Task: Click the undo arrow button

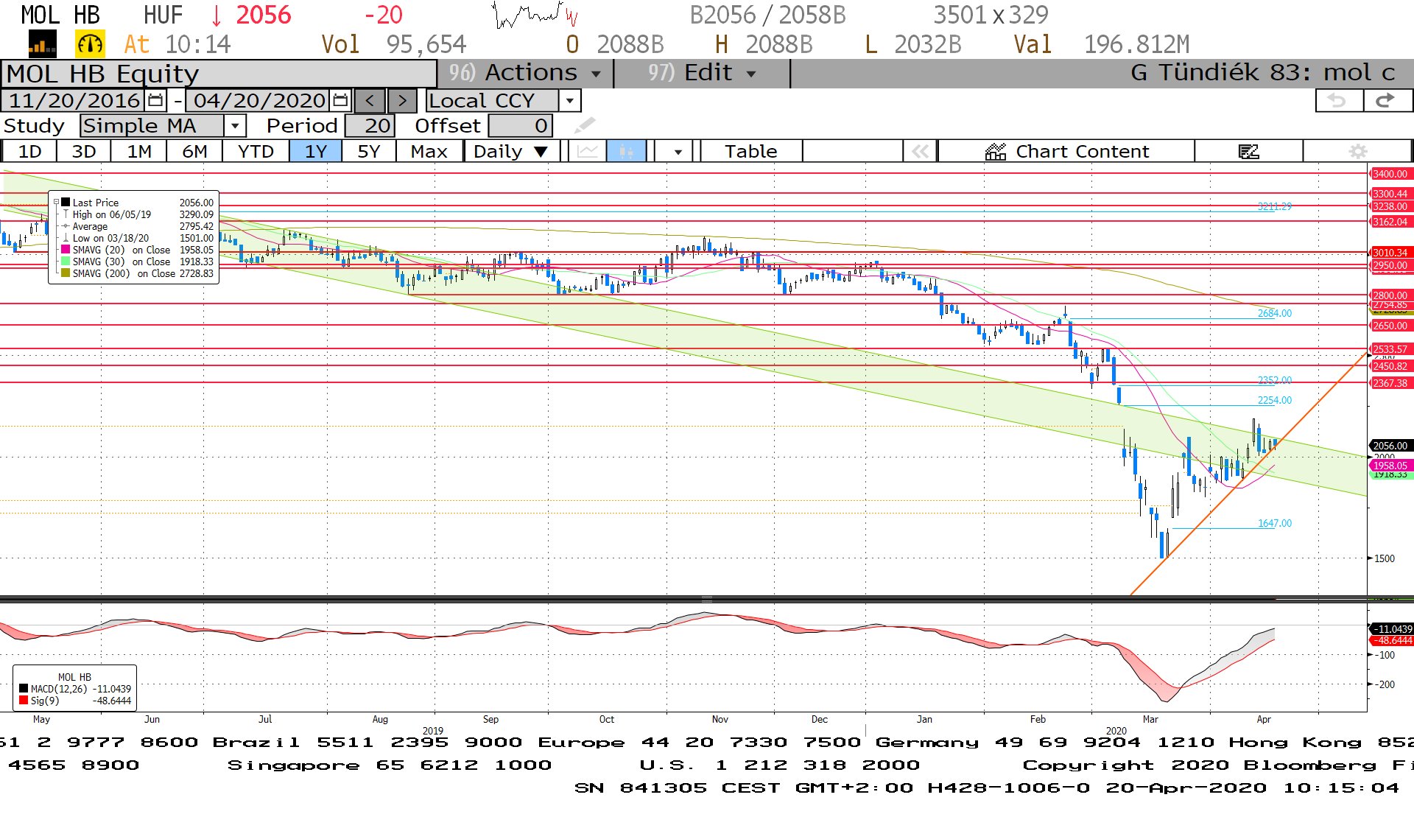Action: [1339, 101]
